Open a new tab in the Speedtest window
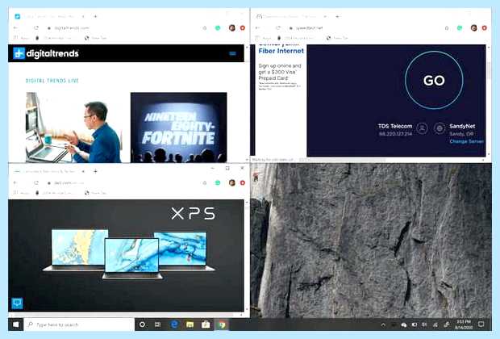Viewport: 500px width, 339px height. coord(337,16)
